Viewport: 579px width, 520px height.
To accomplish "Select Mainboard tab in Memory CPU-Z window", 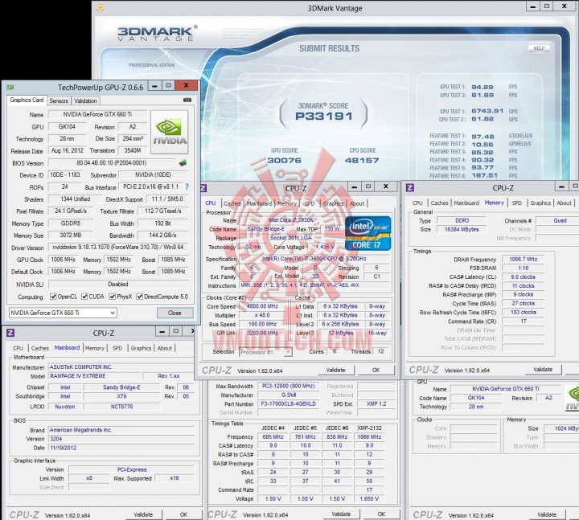I will [x=466, y=203].
